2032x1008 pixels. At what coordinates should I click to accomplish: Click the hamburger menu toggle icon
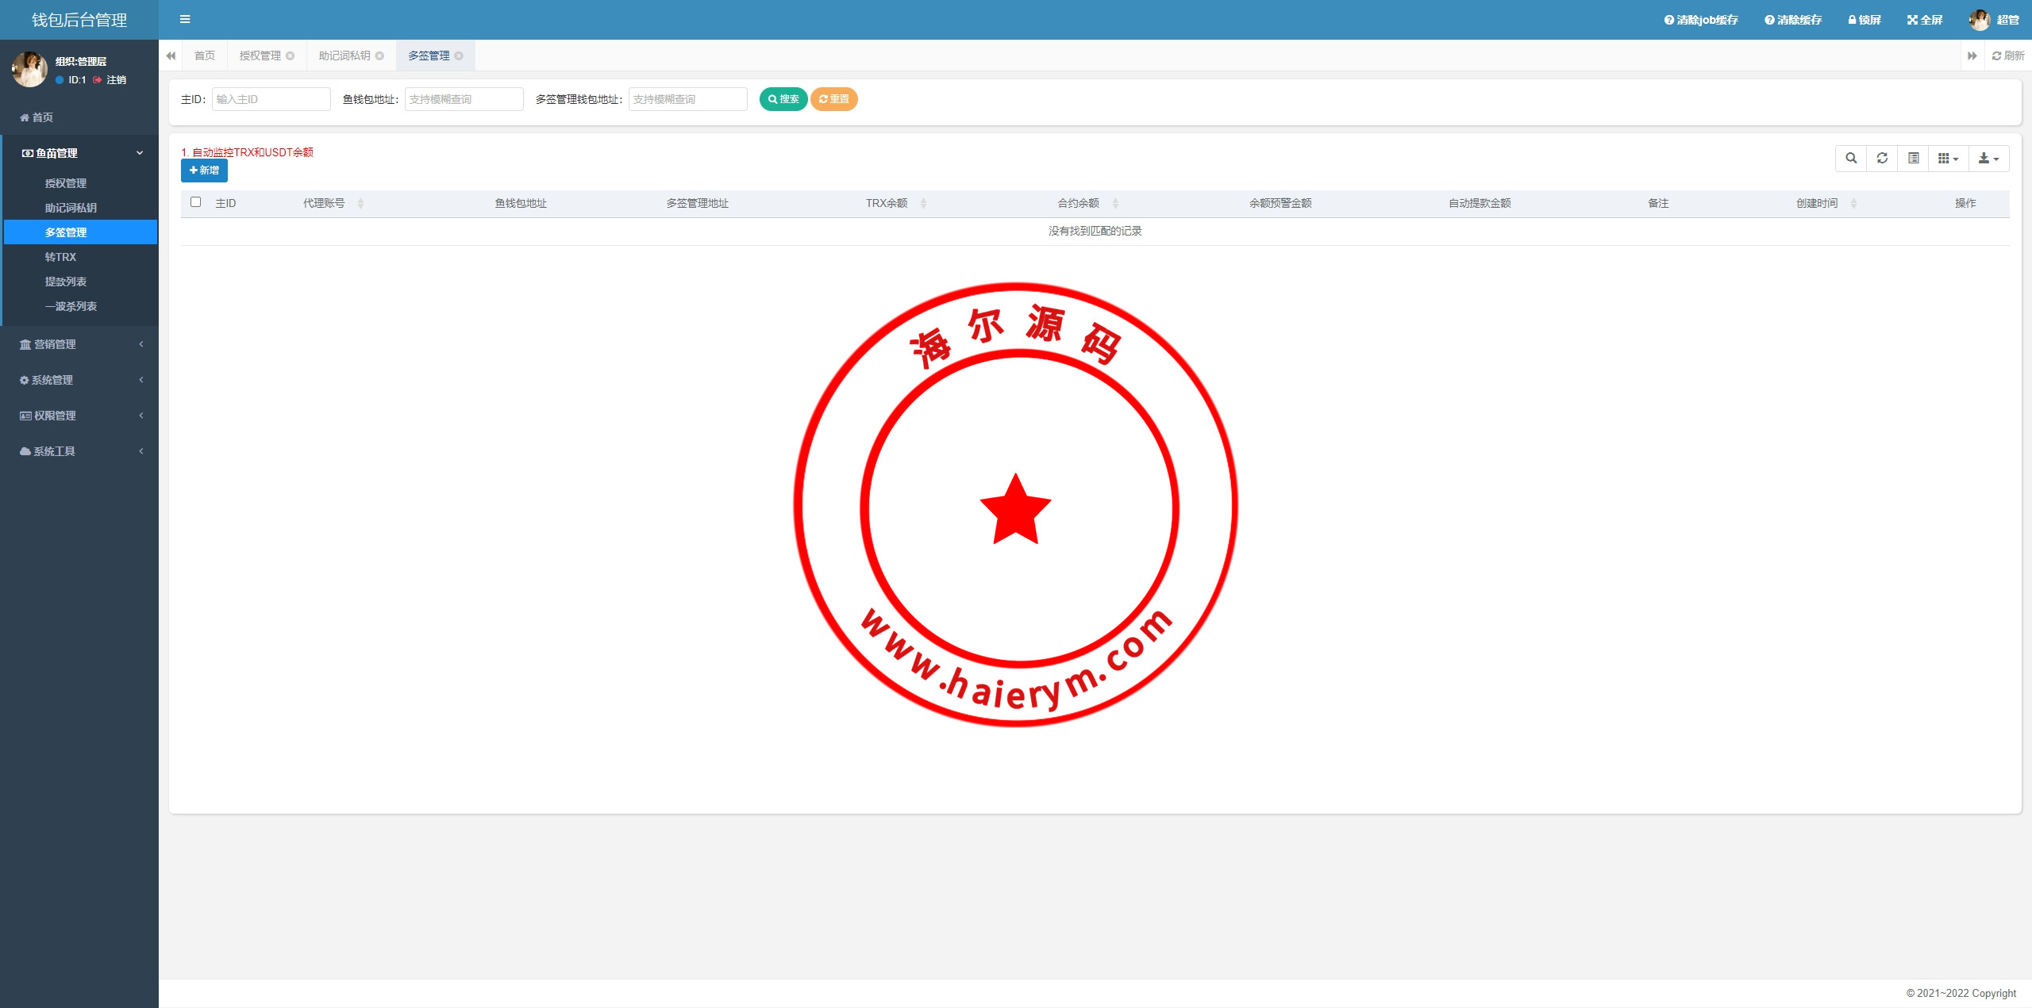(x=185, y=20)
